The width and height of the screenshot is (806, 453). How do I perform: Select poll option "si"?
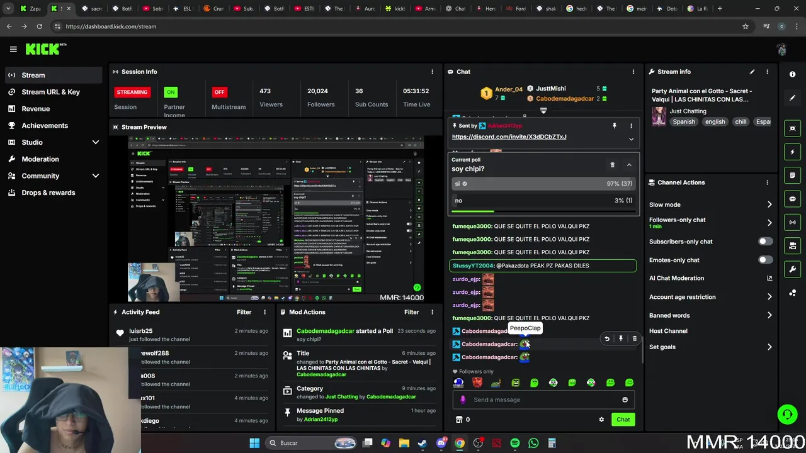(x=543, y=184)
